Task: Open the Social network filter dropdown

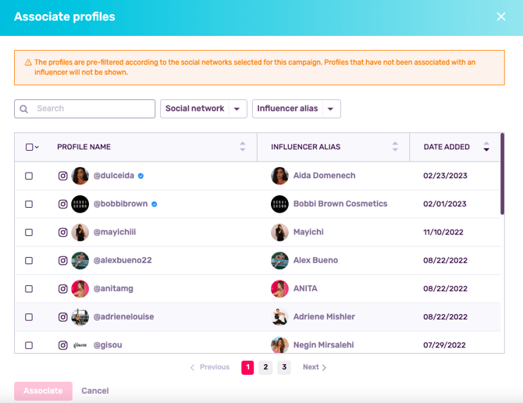Action: (204, 109)
